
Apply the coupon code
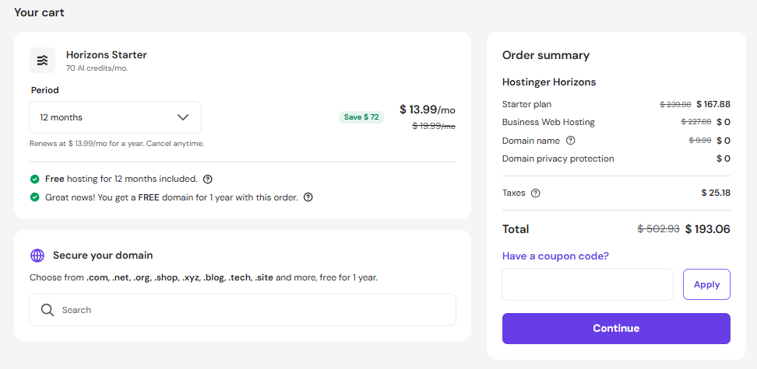(707, 284)
